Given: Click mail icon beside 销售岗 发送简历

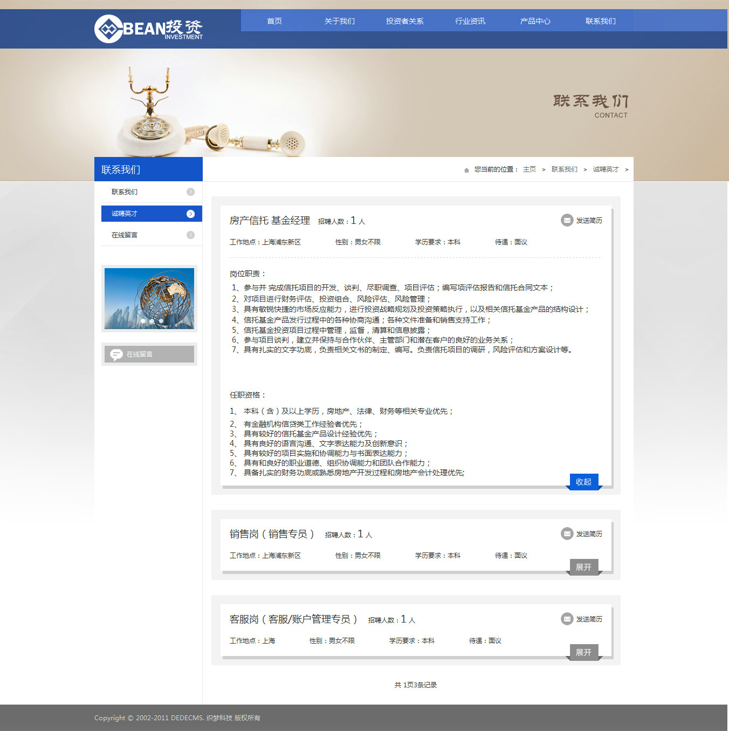Looking at the screenshot, I should click(x=567, y=534).
